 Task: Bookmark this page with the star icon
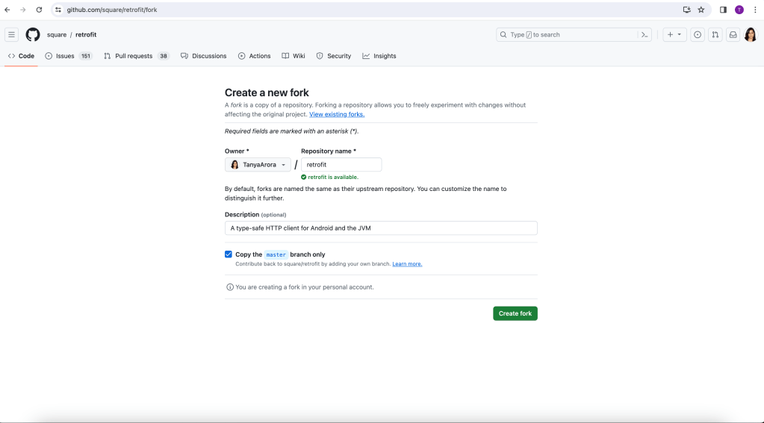pos(701,10)
